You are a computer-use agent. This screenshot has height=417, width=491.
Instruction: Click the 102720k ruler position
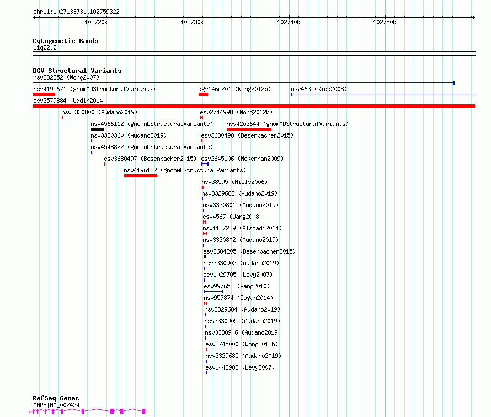pyautogui.click(x=96, y=22)
